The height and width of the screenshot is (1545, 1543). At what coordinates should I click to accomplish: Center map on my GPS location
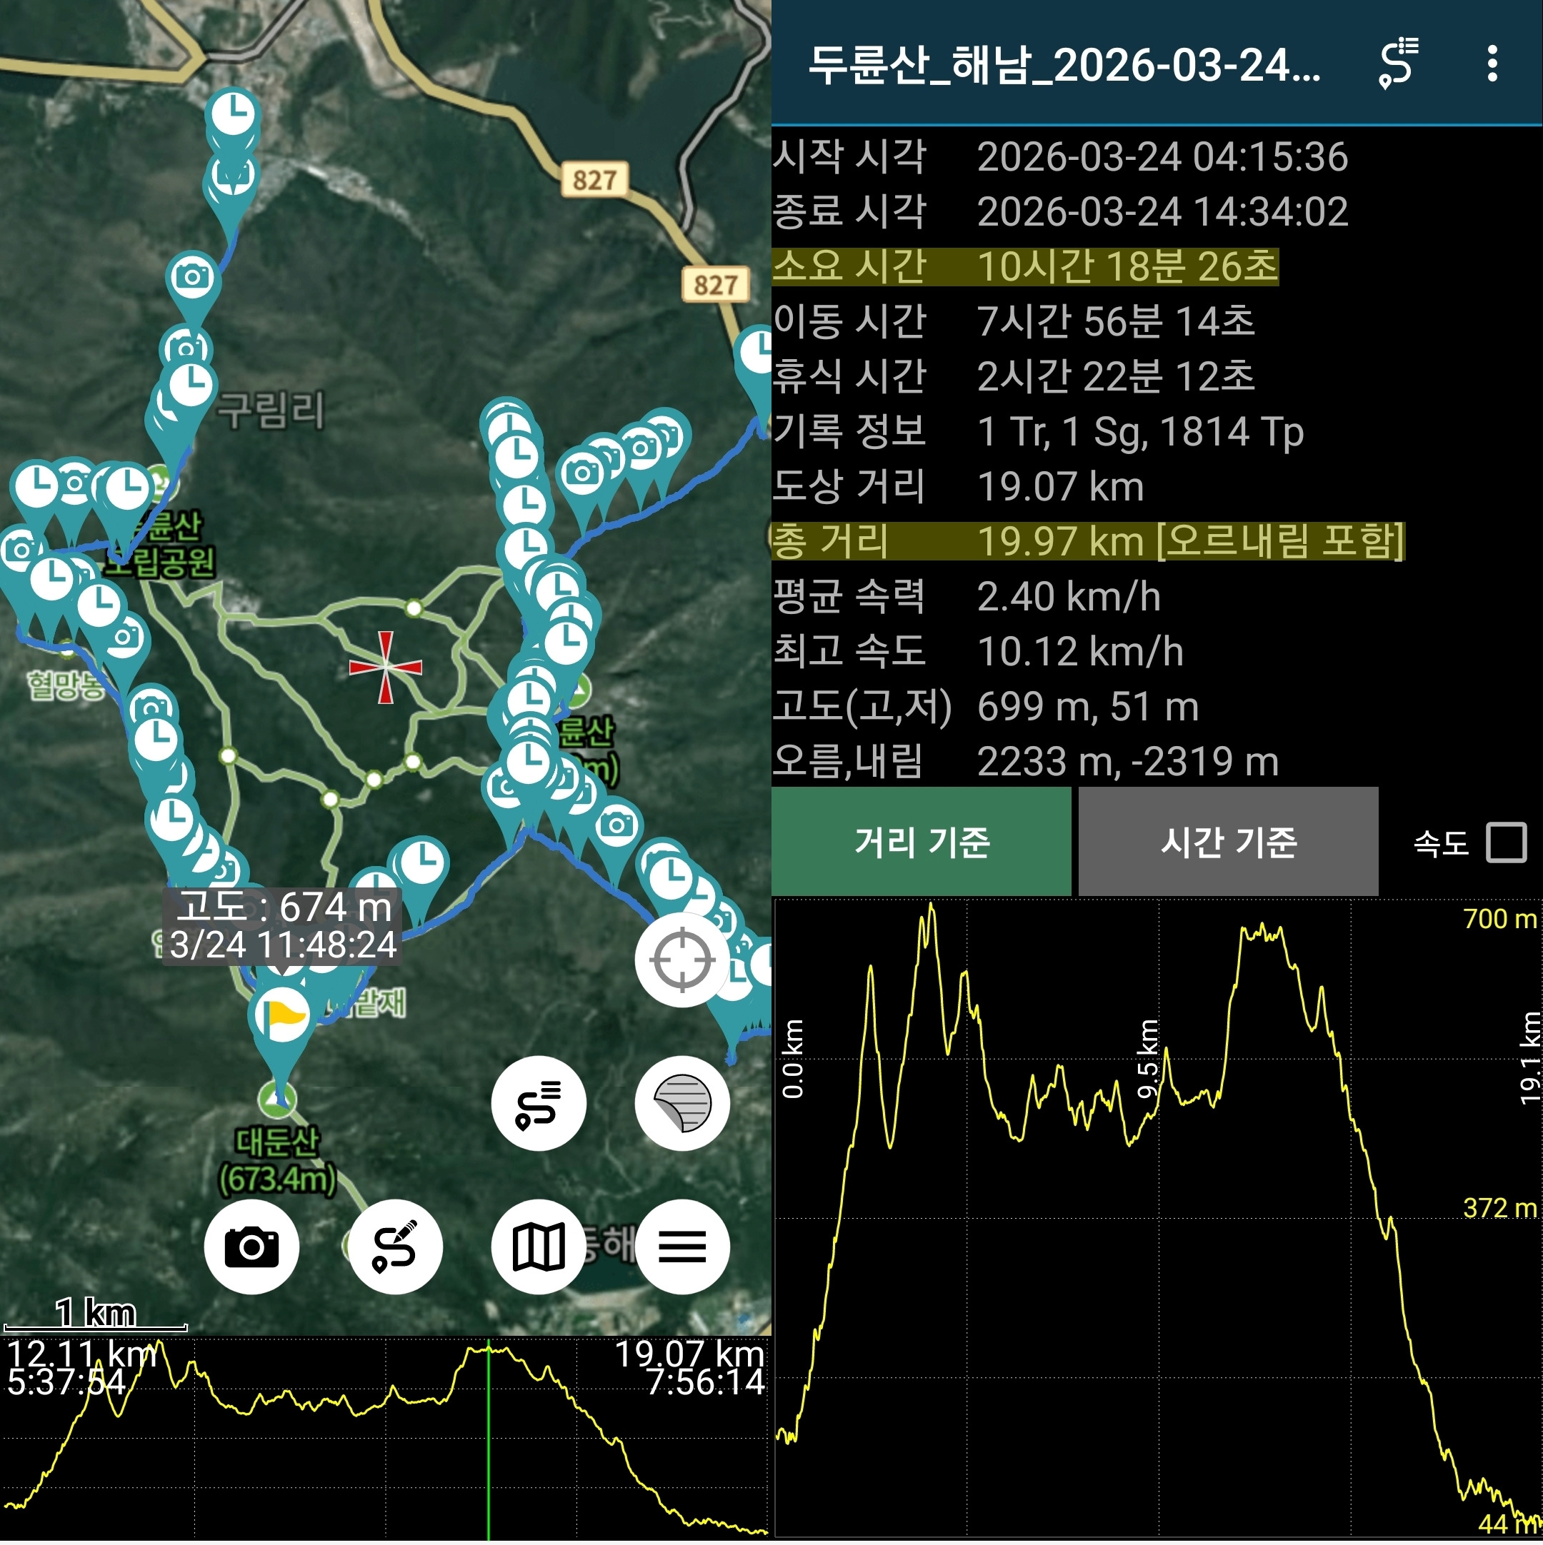tap(682, 960)
